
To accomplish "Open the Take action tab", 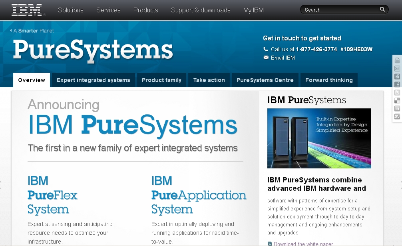I will pos(209,80).
